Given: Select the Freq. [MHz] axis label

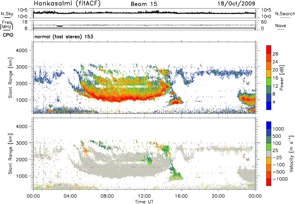Looking at the screenshot, I should click(x=7, y=25).
